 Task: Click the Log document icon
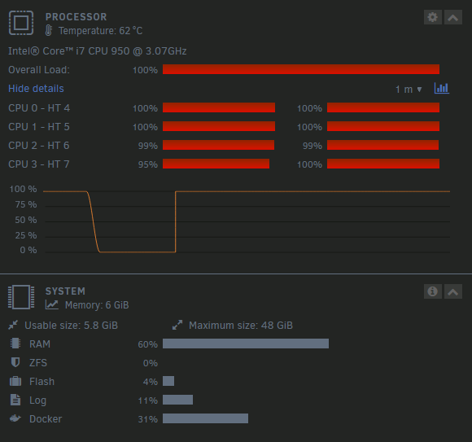(x=15, y=400)
